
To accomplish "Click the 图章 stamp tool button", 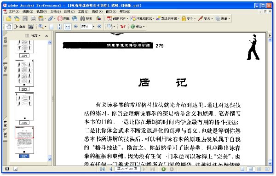I will (63, 18).
